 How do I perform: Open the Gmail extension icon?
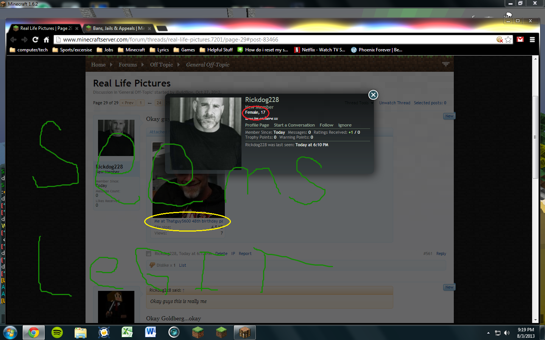[520, 39]
